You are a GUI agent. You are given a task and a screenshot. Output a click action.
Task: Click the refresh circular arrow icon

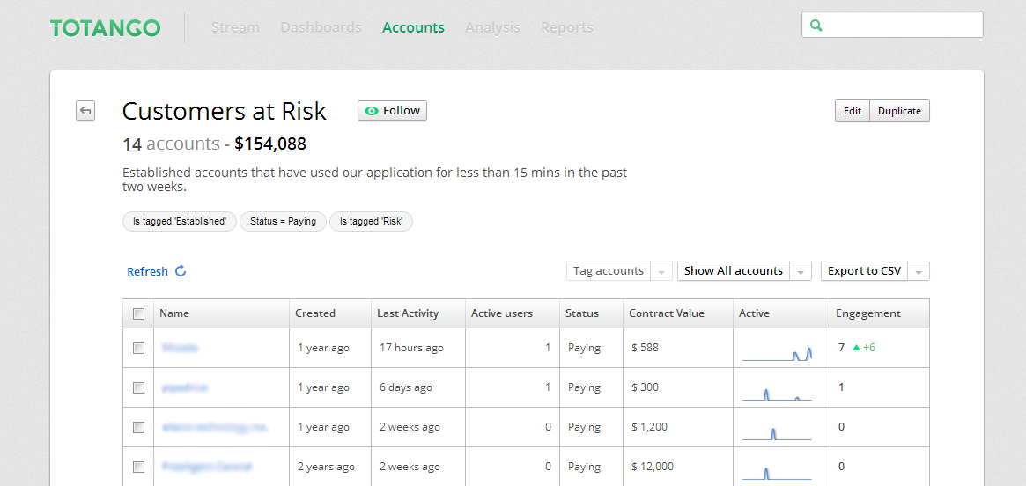tap(181, 271)
